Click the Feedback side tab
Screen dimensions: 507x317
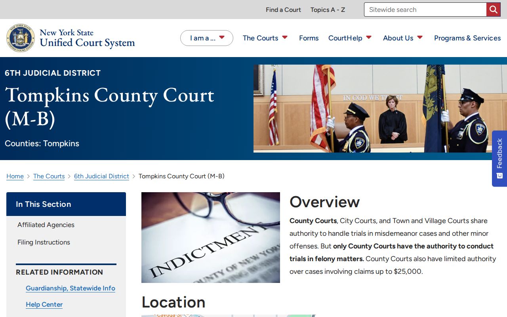coord(499,158)
